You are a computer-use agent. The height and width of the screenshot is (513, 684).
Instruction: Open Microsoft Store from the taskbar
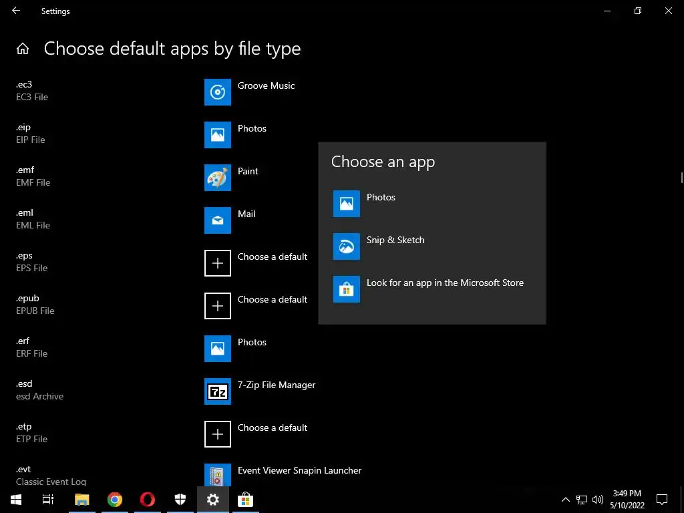pyautogui.click(x=246, y=500)
